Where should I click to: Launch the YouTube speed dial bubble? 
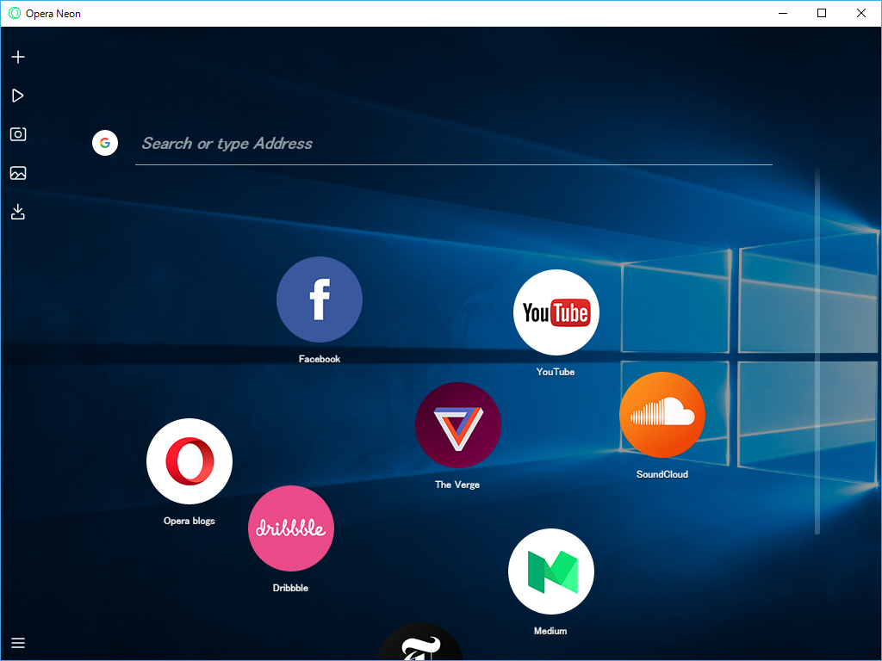pos(556,312)
